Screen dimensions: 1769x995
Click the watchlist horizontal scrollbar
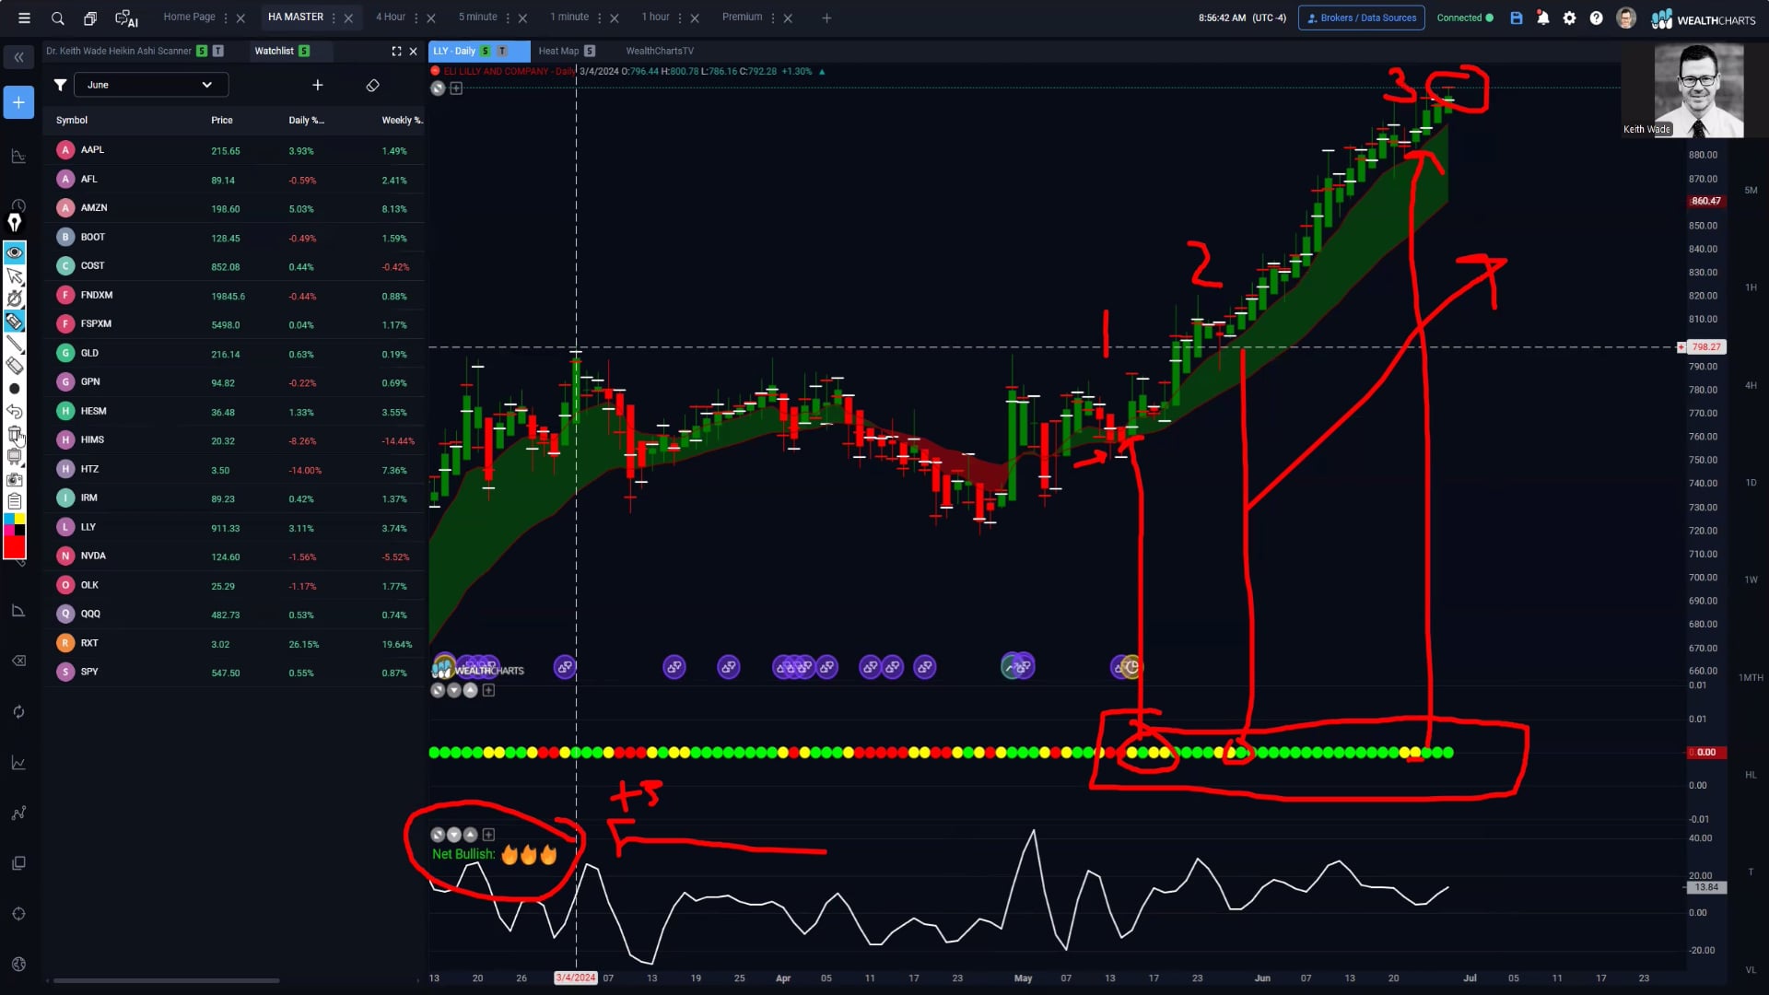(166, 980)
